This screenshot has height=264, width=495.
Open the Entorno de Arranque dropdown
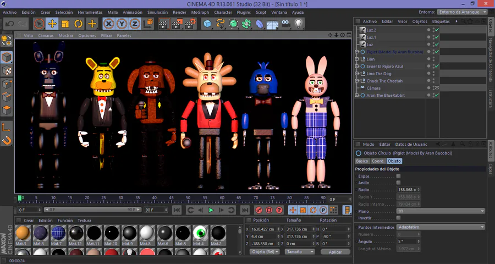(x=463, y=12)
